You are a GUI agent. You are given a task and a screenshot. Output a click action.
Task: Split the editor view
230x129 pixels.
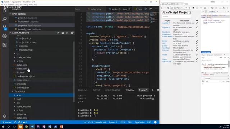click(151, 9)
